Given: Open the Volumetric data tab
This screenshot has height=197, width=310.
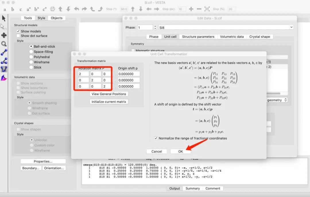Looking at the screenshot, I should tap(232, 37).
